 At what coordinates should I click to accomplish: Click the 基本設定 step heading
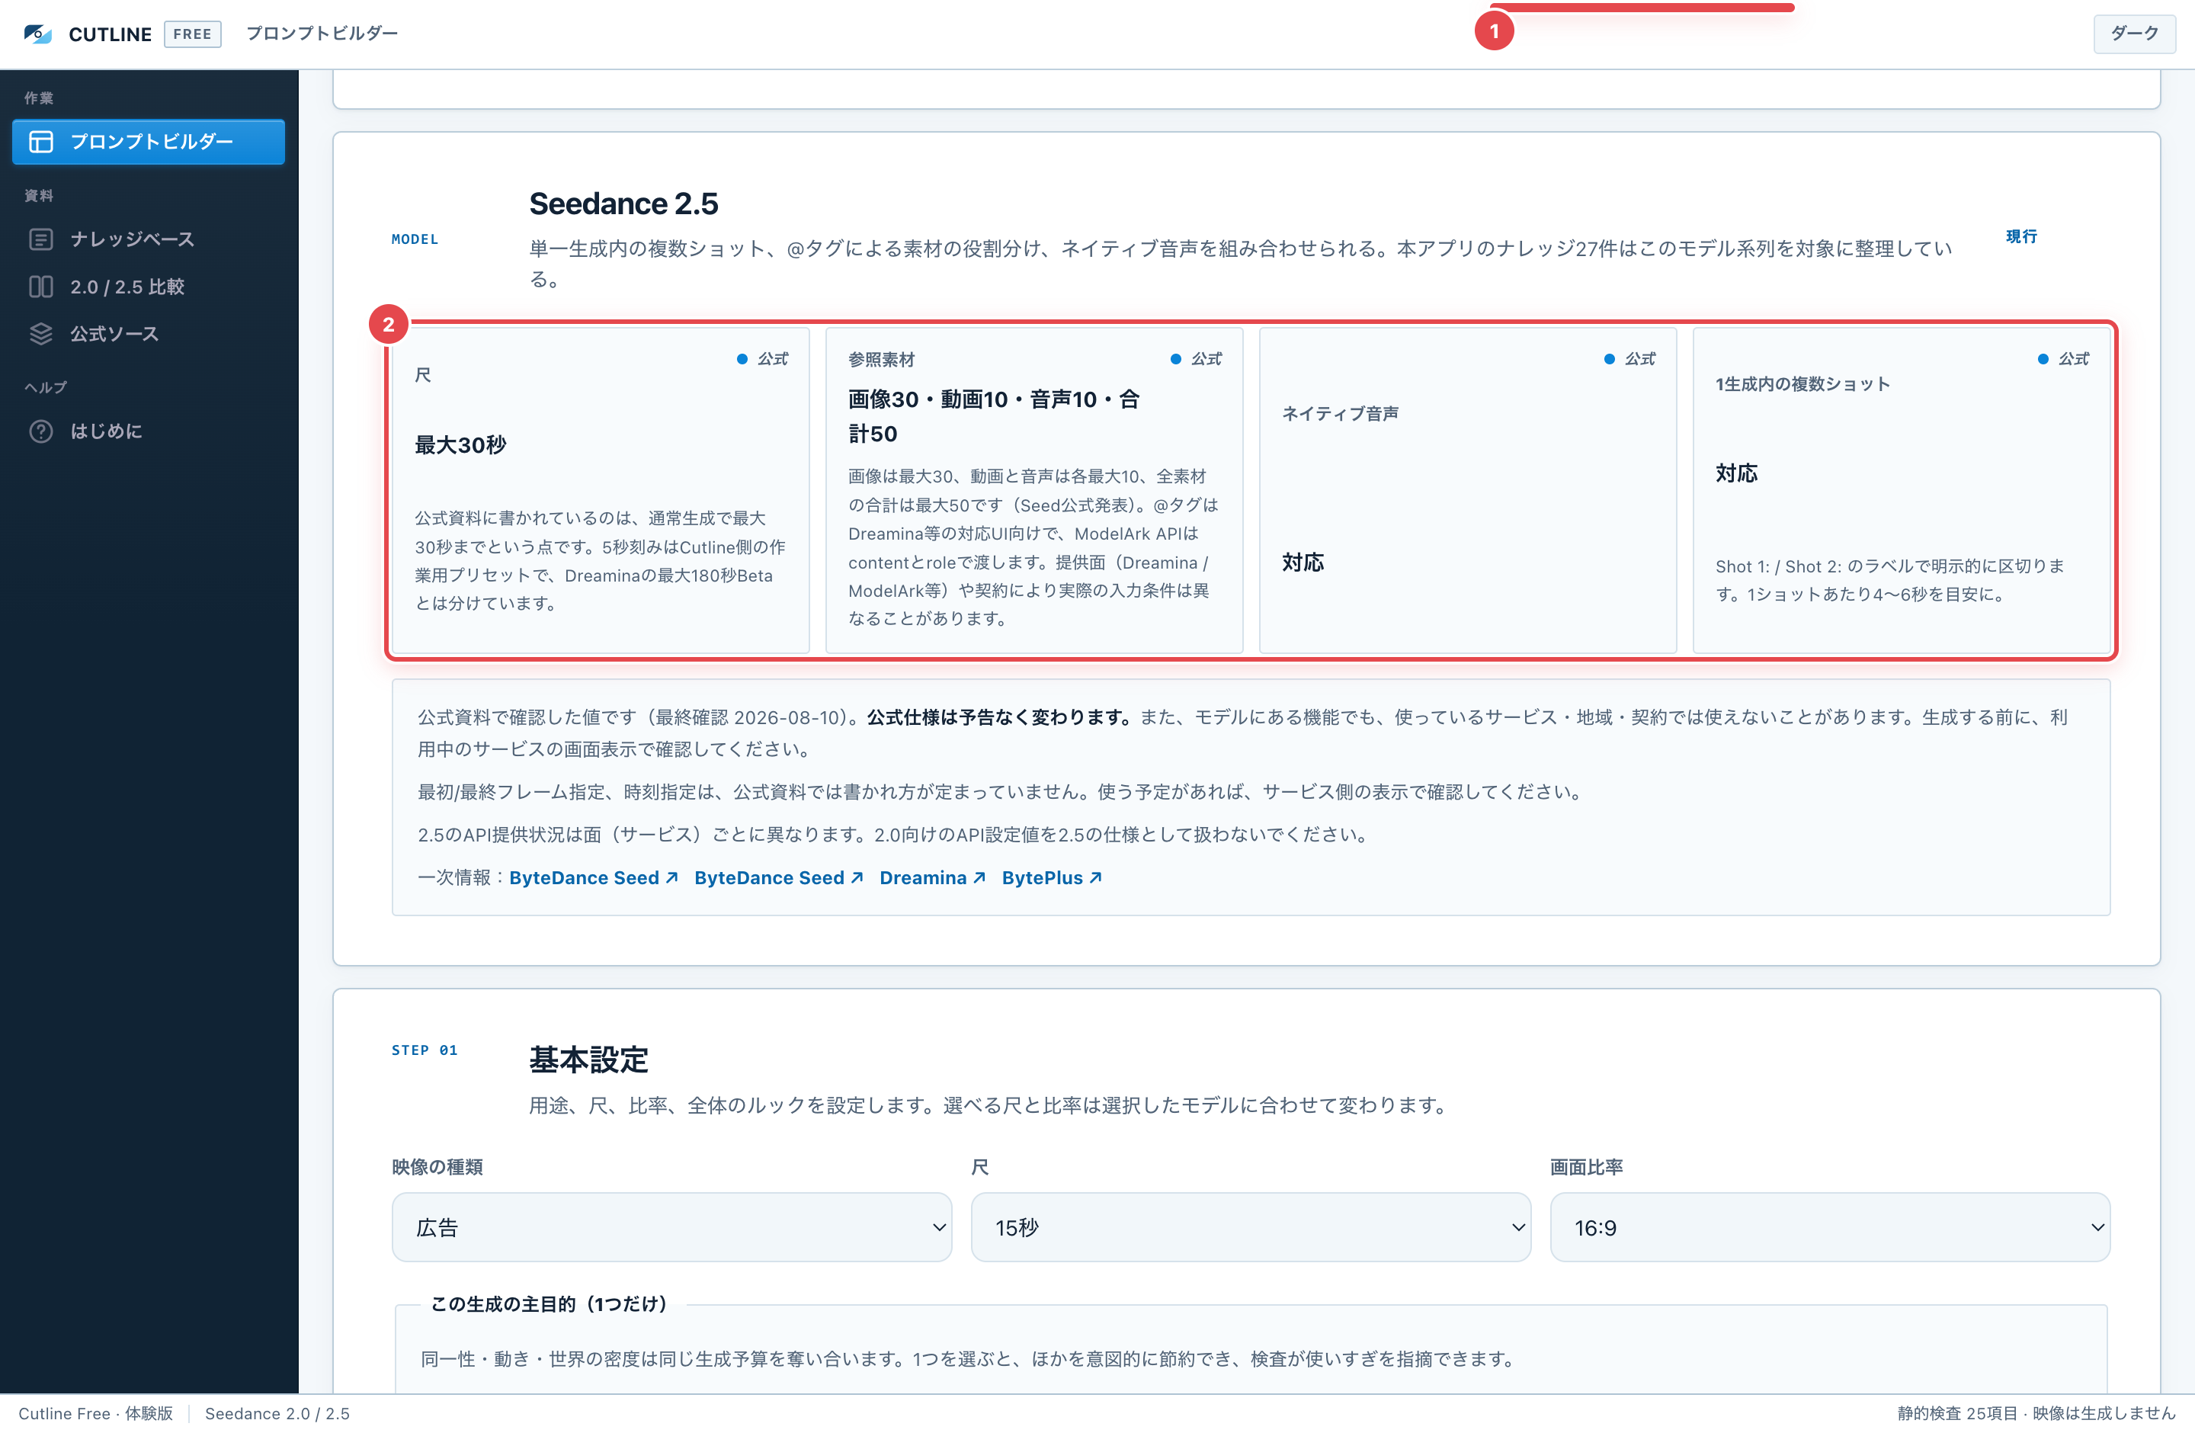(x=588, y=1059)
